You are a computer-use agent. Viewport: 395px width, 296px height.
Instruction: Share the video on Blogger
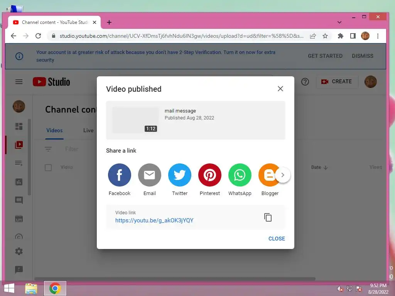[x=268, y=175]
